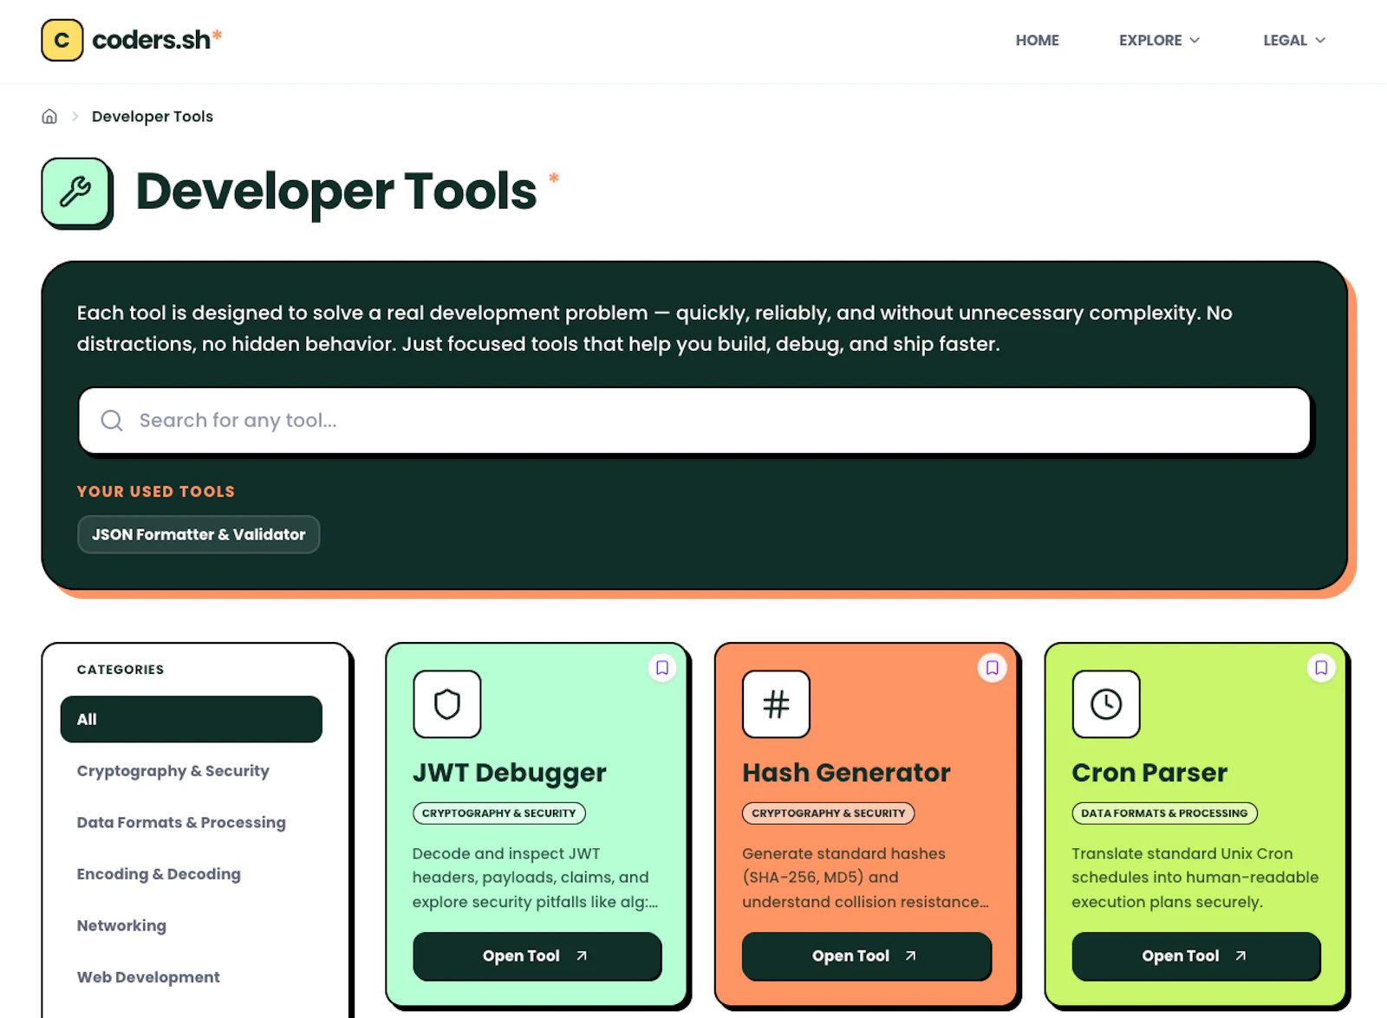Click the CATEGORIES sidebar heading
1387x1018 pixels.
pyautogui.click(x=120, y=670)
